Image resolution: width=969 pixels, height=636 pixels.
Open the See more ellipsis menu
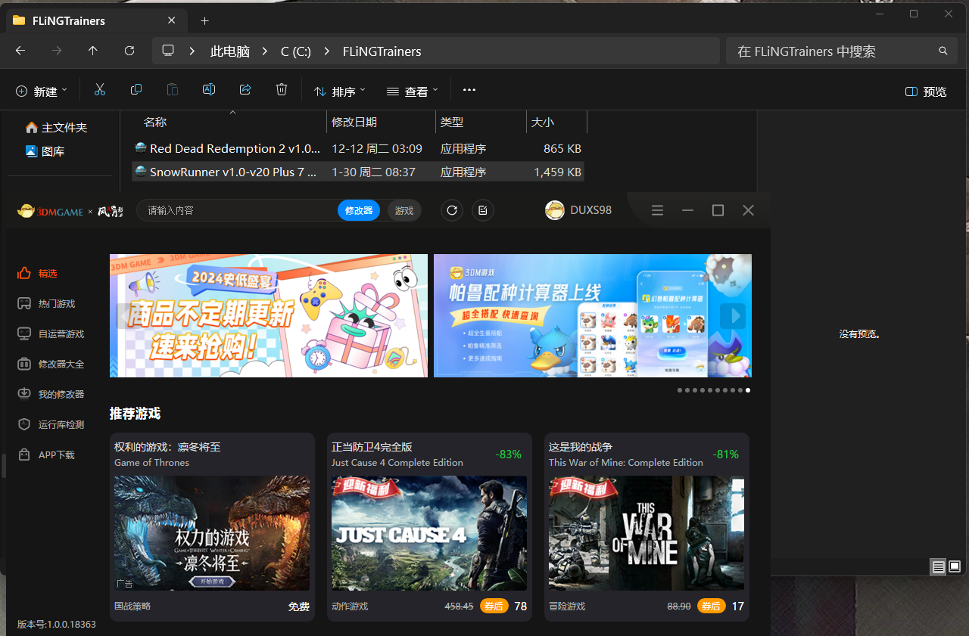point(469,90)
